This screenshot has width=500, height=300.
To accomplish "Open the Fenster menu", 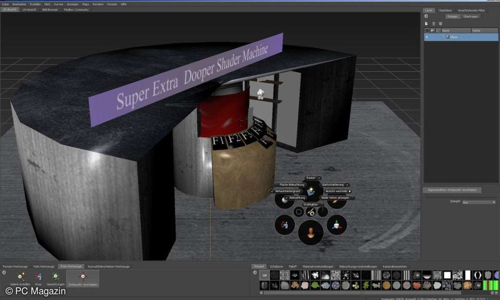I will [112, 4].
